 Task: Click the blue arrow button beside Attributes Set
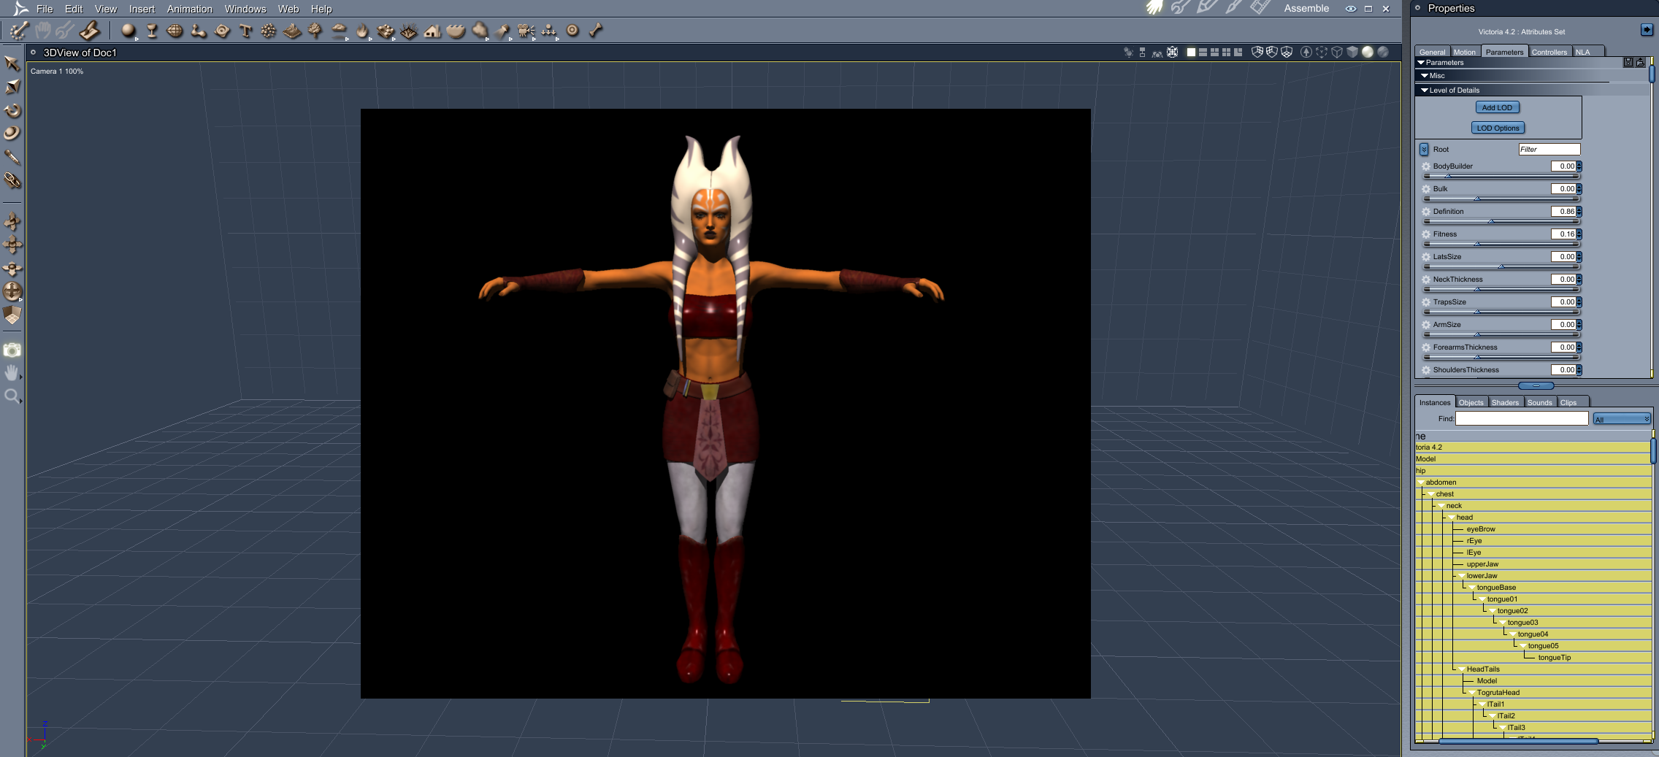[1647, 30]
